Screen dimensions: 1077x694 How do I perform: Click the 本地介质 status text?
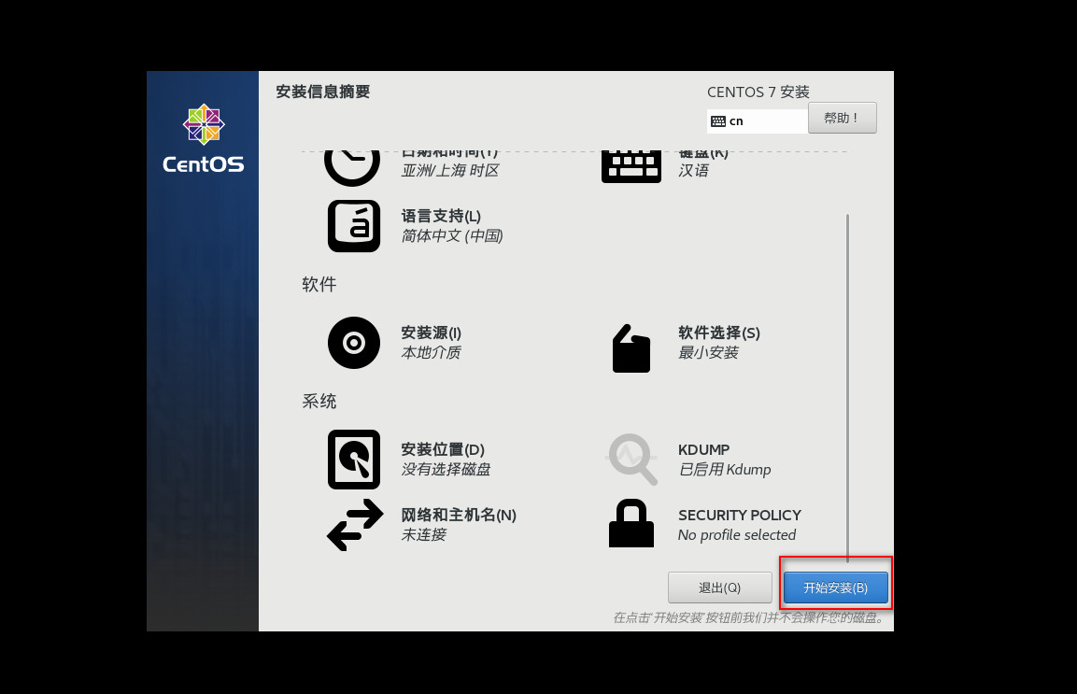432,353
